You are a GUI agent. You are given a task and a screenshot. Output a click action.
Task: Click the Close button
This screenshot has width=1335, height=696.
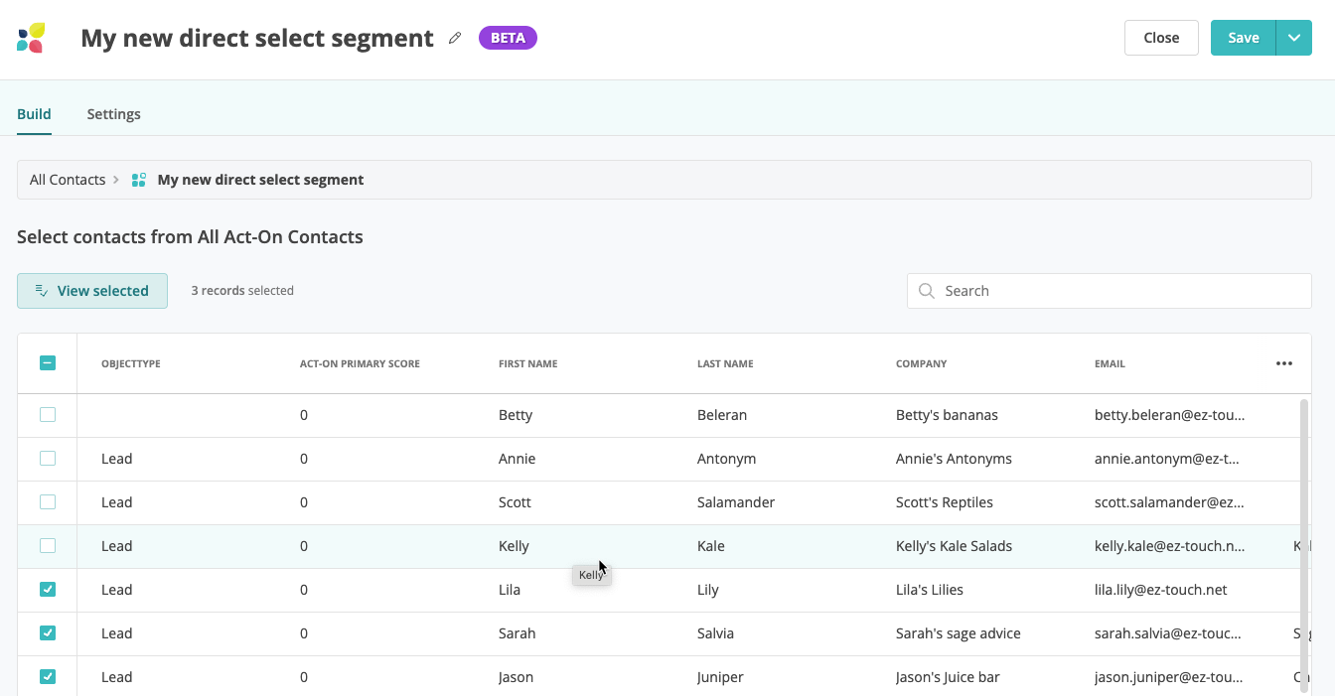coord(1161,38)
